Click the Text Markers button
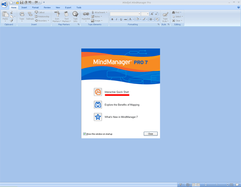Viewport: 241px width, 187px height. [x=66, y=16]
